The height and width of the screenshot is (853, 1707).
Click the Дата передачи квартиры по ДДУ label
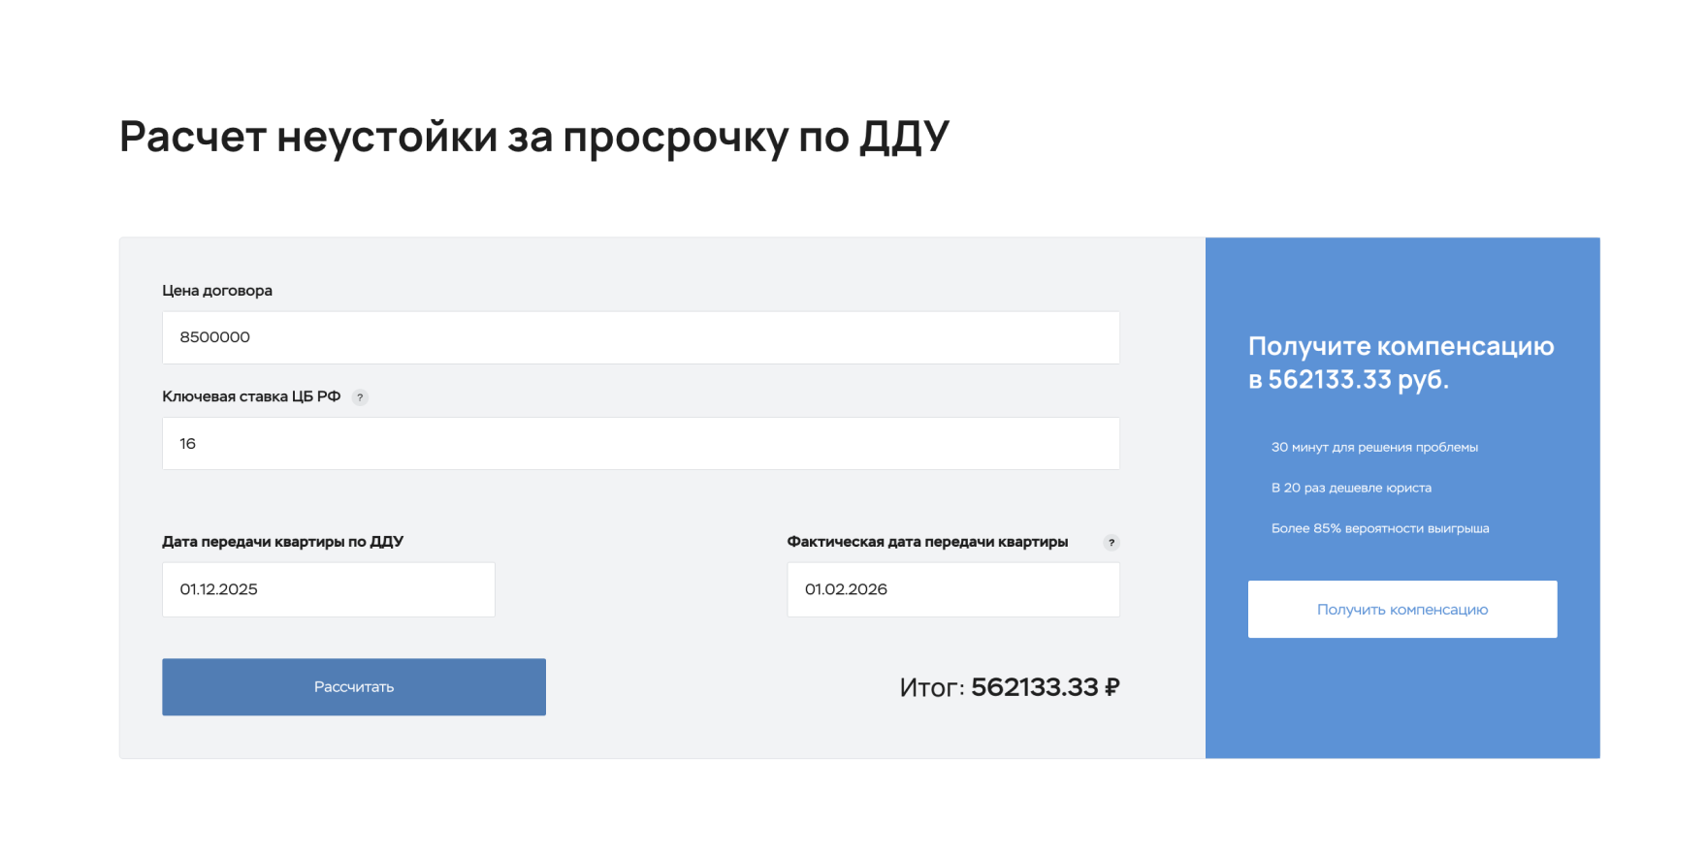pyautogui.click(x=282, y=542)
